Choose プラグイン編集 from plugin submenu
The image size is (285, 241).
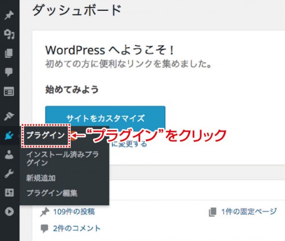click(x=52, y=193)
